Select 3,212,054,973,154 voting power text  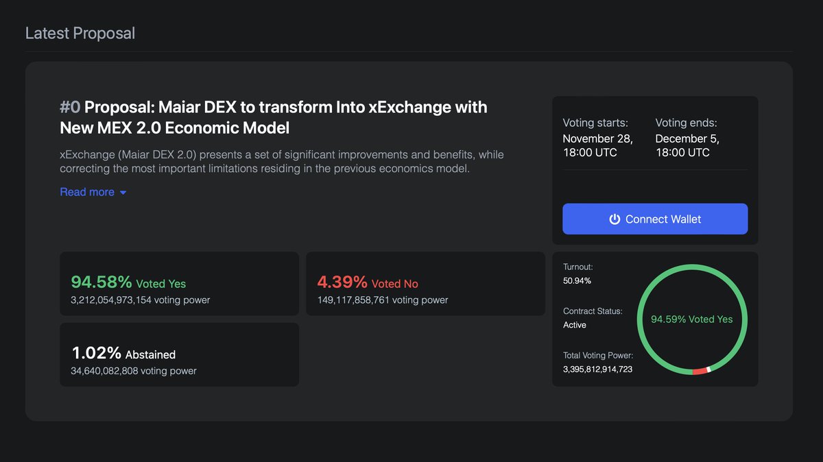pyautogui.click(x=141, y=300)
